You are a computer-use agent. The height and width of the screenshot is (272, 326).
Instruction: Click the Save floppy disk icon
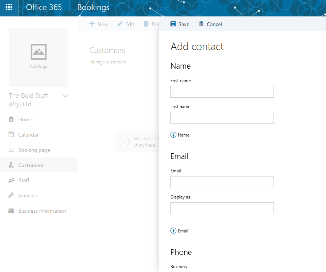point(173,24)
